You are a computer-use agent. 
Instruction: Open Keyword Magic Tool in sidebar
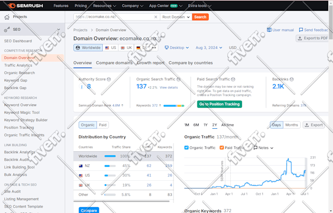pos(22,113)
